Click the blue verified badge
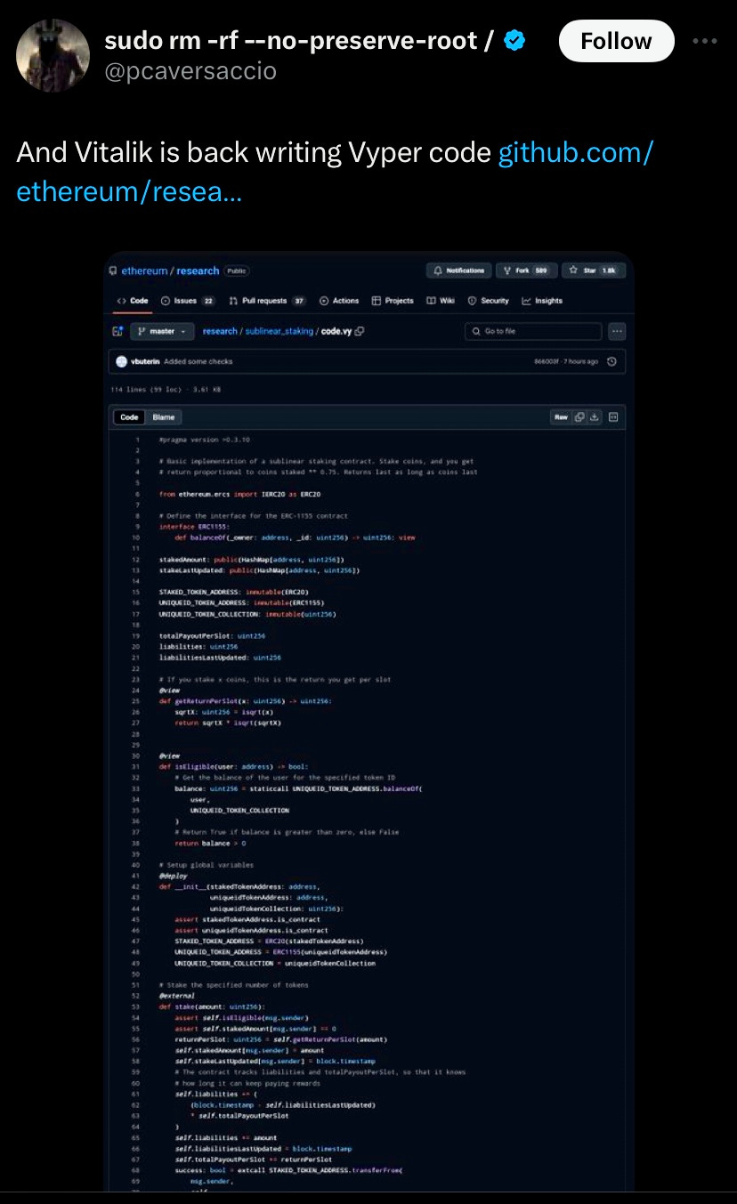 tap(514, 40)
